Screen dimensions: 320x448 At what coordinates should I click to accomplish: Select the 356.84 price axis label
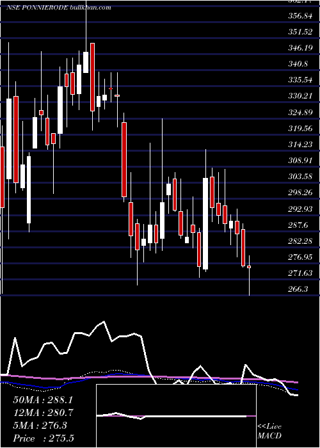[300, 16]
